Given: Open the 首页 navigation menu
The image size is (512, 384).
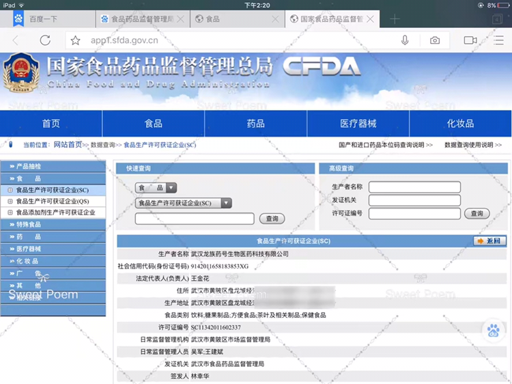Looking at the screenshot, I should [51, 124].
